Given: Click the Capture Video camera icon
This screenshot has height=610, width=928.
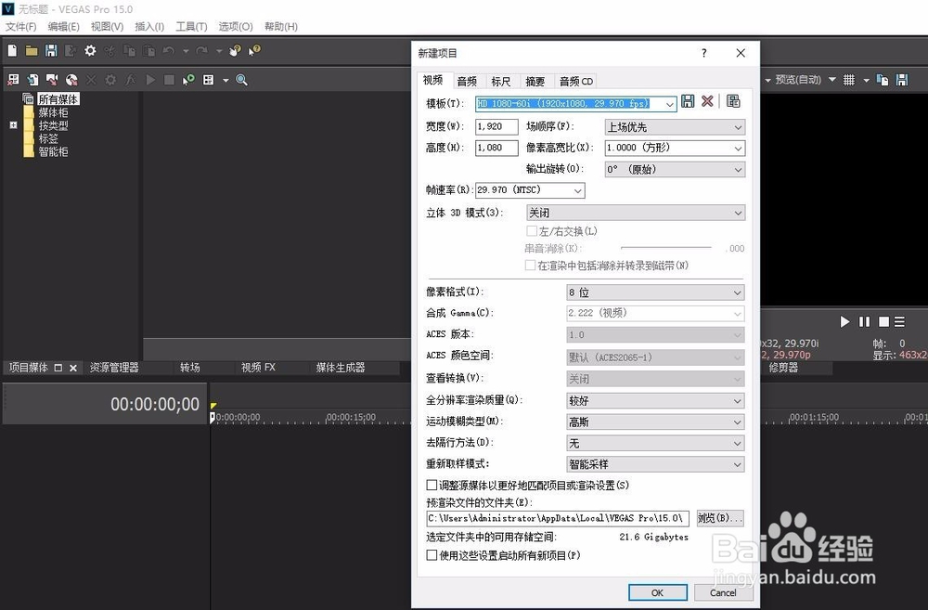Looking at the screenshot, I should tap(52, 80).
